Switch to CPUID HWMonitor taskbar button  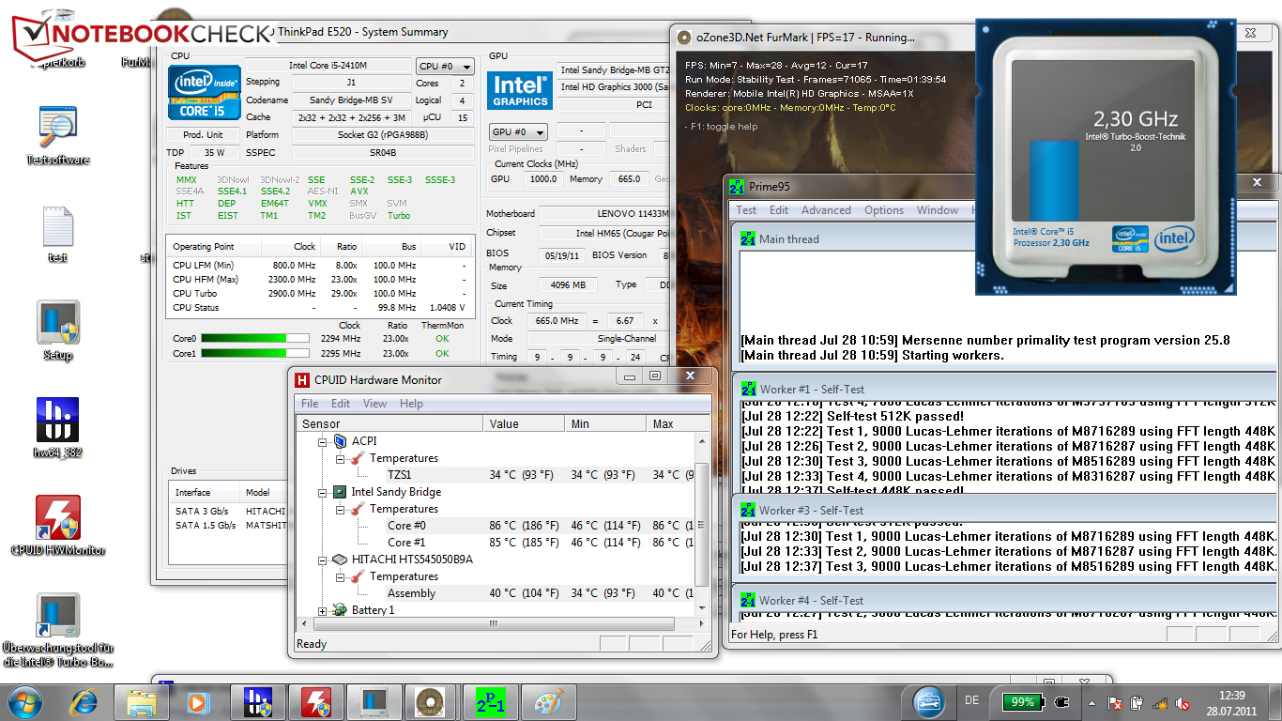click(314, 701)
